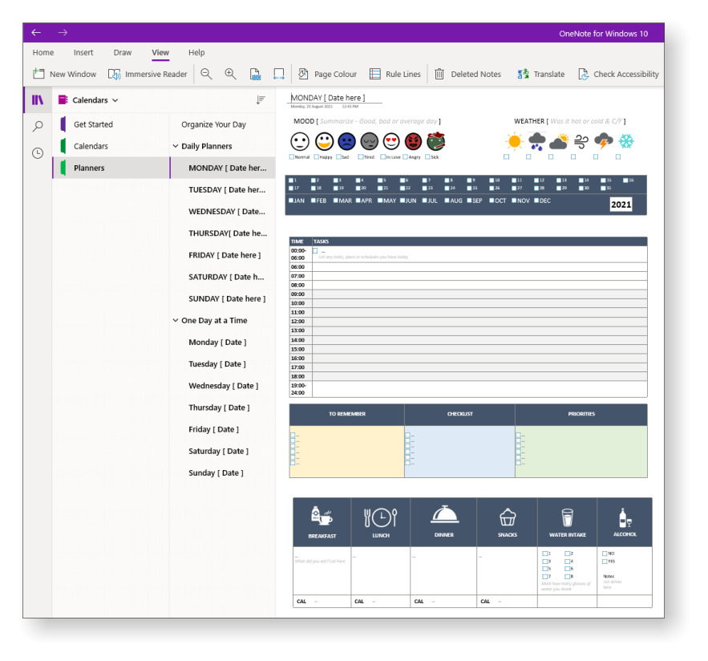
Task: Open the Home tab
Action: (42, 52)
